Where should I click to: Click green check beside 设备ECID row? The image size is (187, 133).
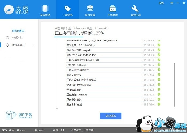click(x=159, y=55)
